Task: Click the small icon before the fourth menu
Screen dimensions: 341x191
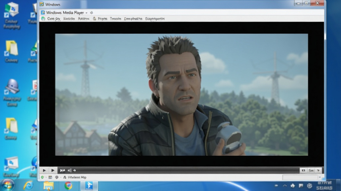Action: (x=94, y=19)
